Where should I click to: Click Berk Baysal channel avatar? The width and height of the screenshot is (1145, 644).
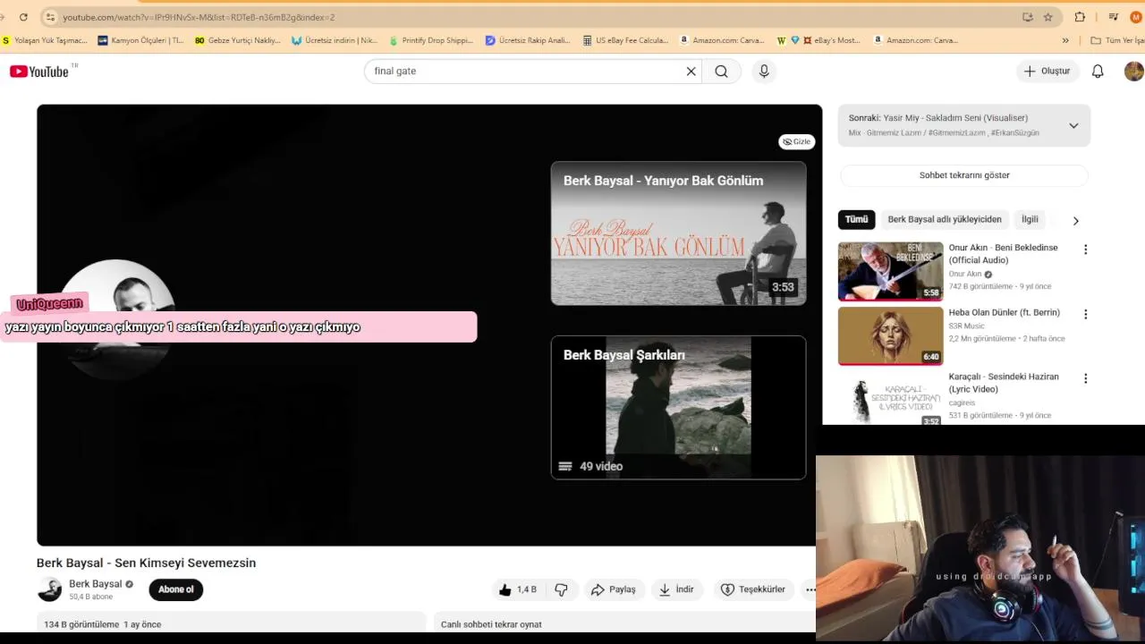point(49,589)
